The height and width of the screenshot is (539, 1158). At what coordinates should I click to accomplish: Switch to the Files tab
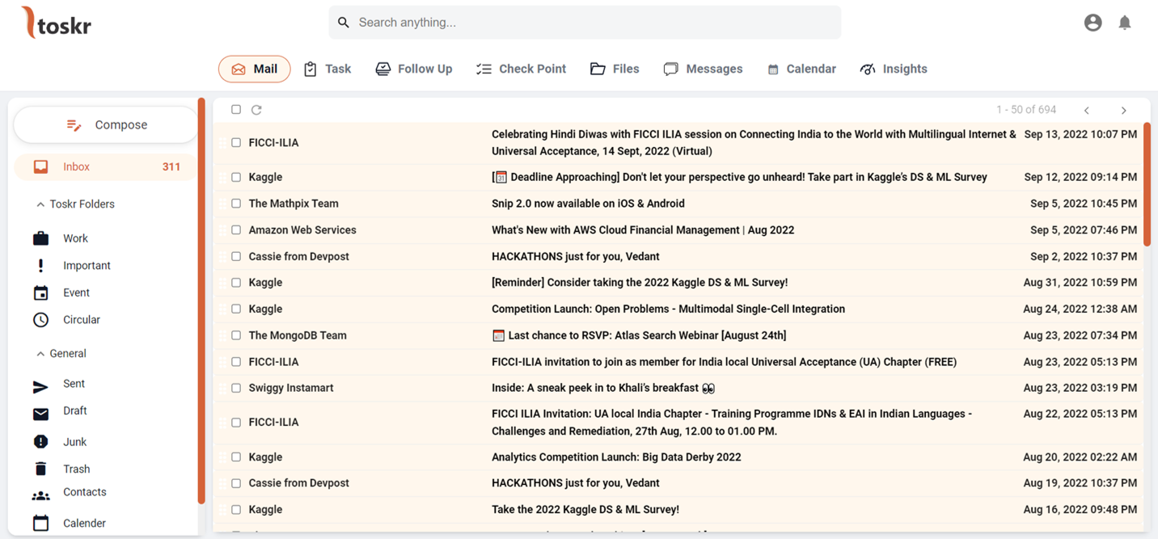pos(615,69)
